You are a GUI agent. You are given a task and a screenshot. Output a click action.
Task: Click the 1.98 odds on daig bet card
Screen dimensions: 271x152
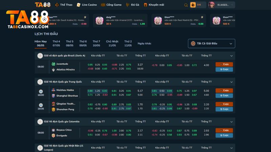click(142, 24)
